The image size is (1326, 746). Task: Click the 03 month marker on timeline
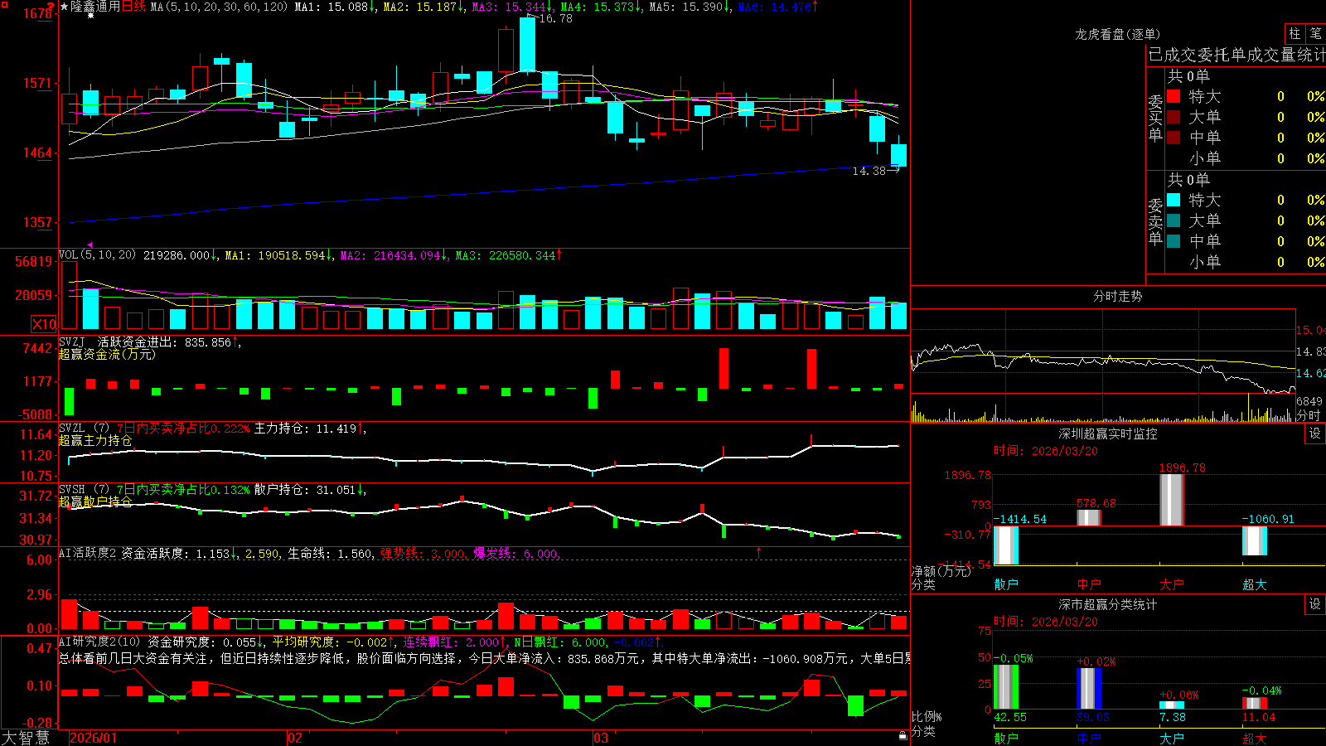tap(601, 738)
